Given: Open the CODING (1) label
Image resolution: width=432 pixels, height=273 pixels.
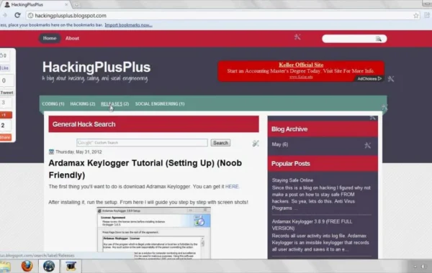Looking at the screenshot, I should [x=53, y=104].
